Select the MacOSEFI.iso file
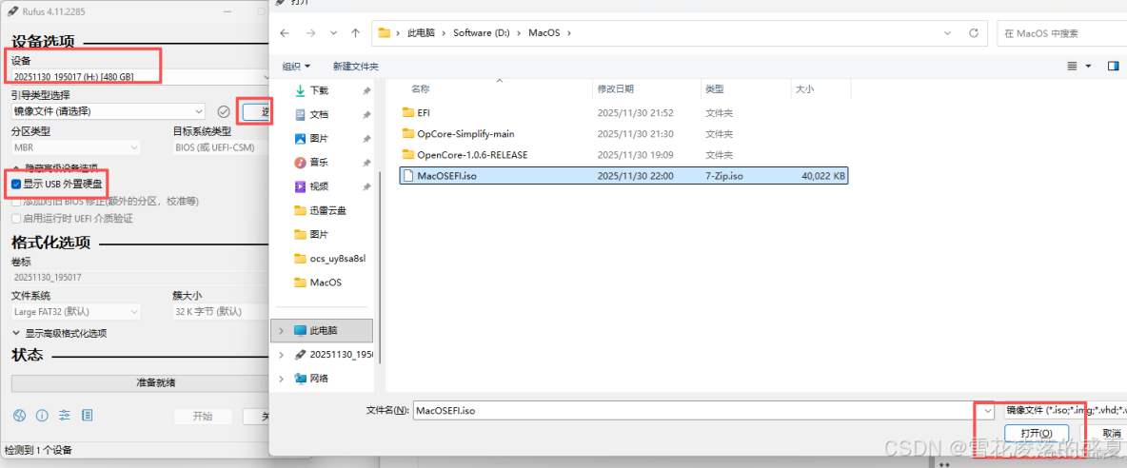This screenshot has width=1127, height=468. pyautogui.click(x=623, y=175)
